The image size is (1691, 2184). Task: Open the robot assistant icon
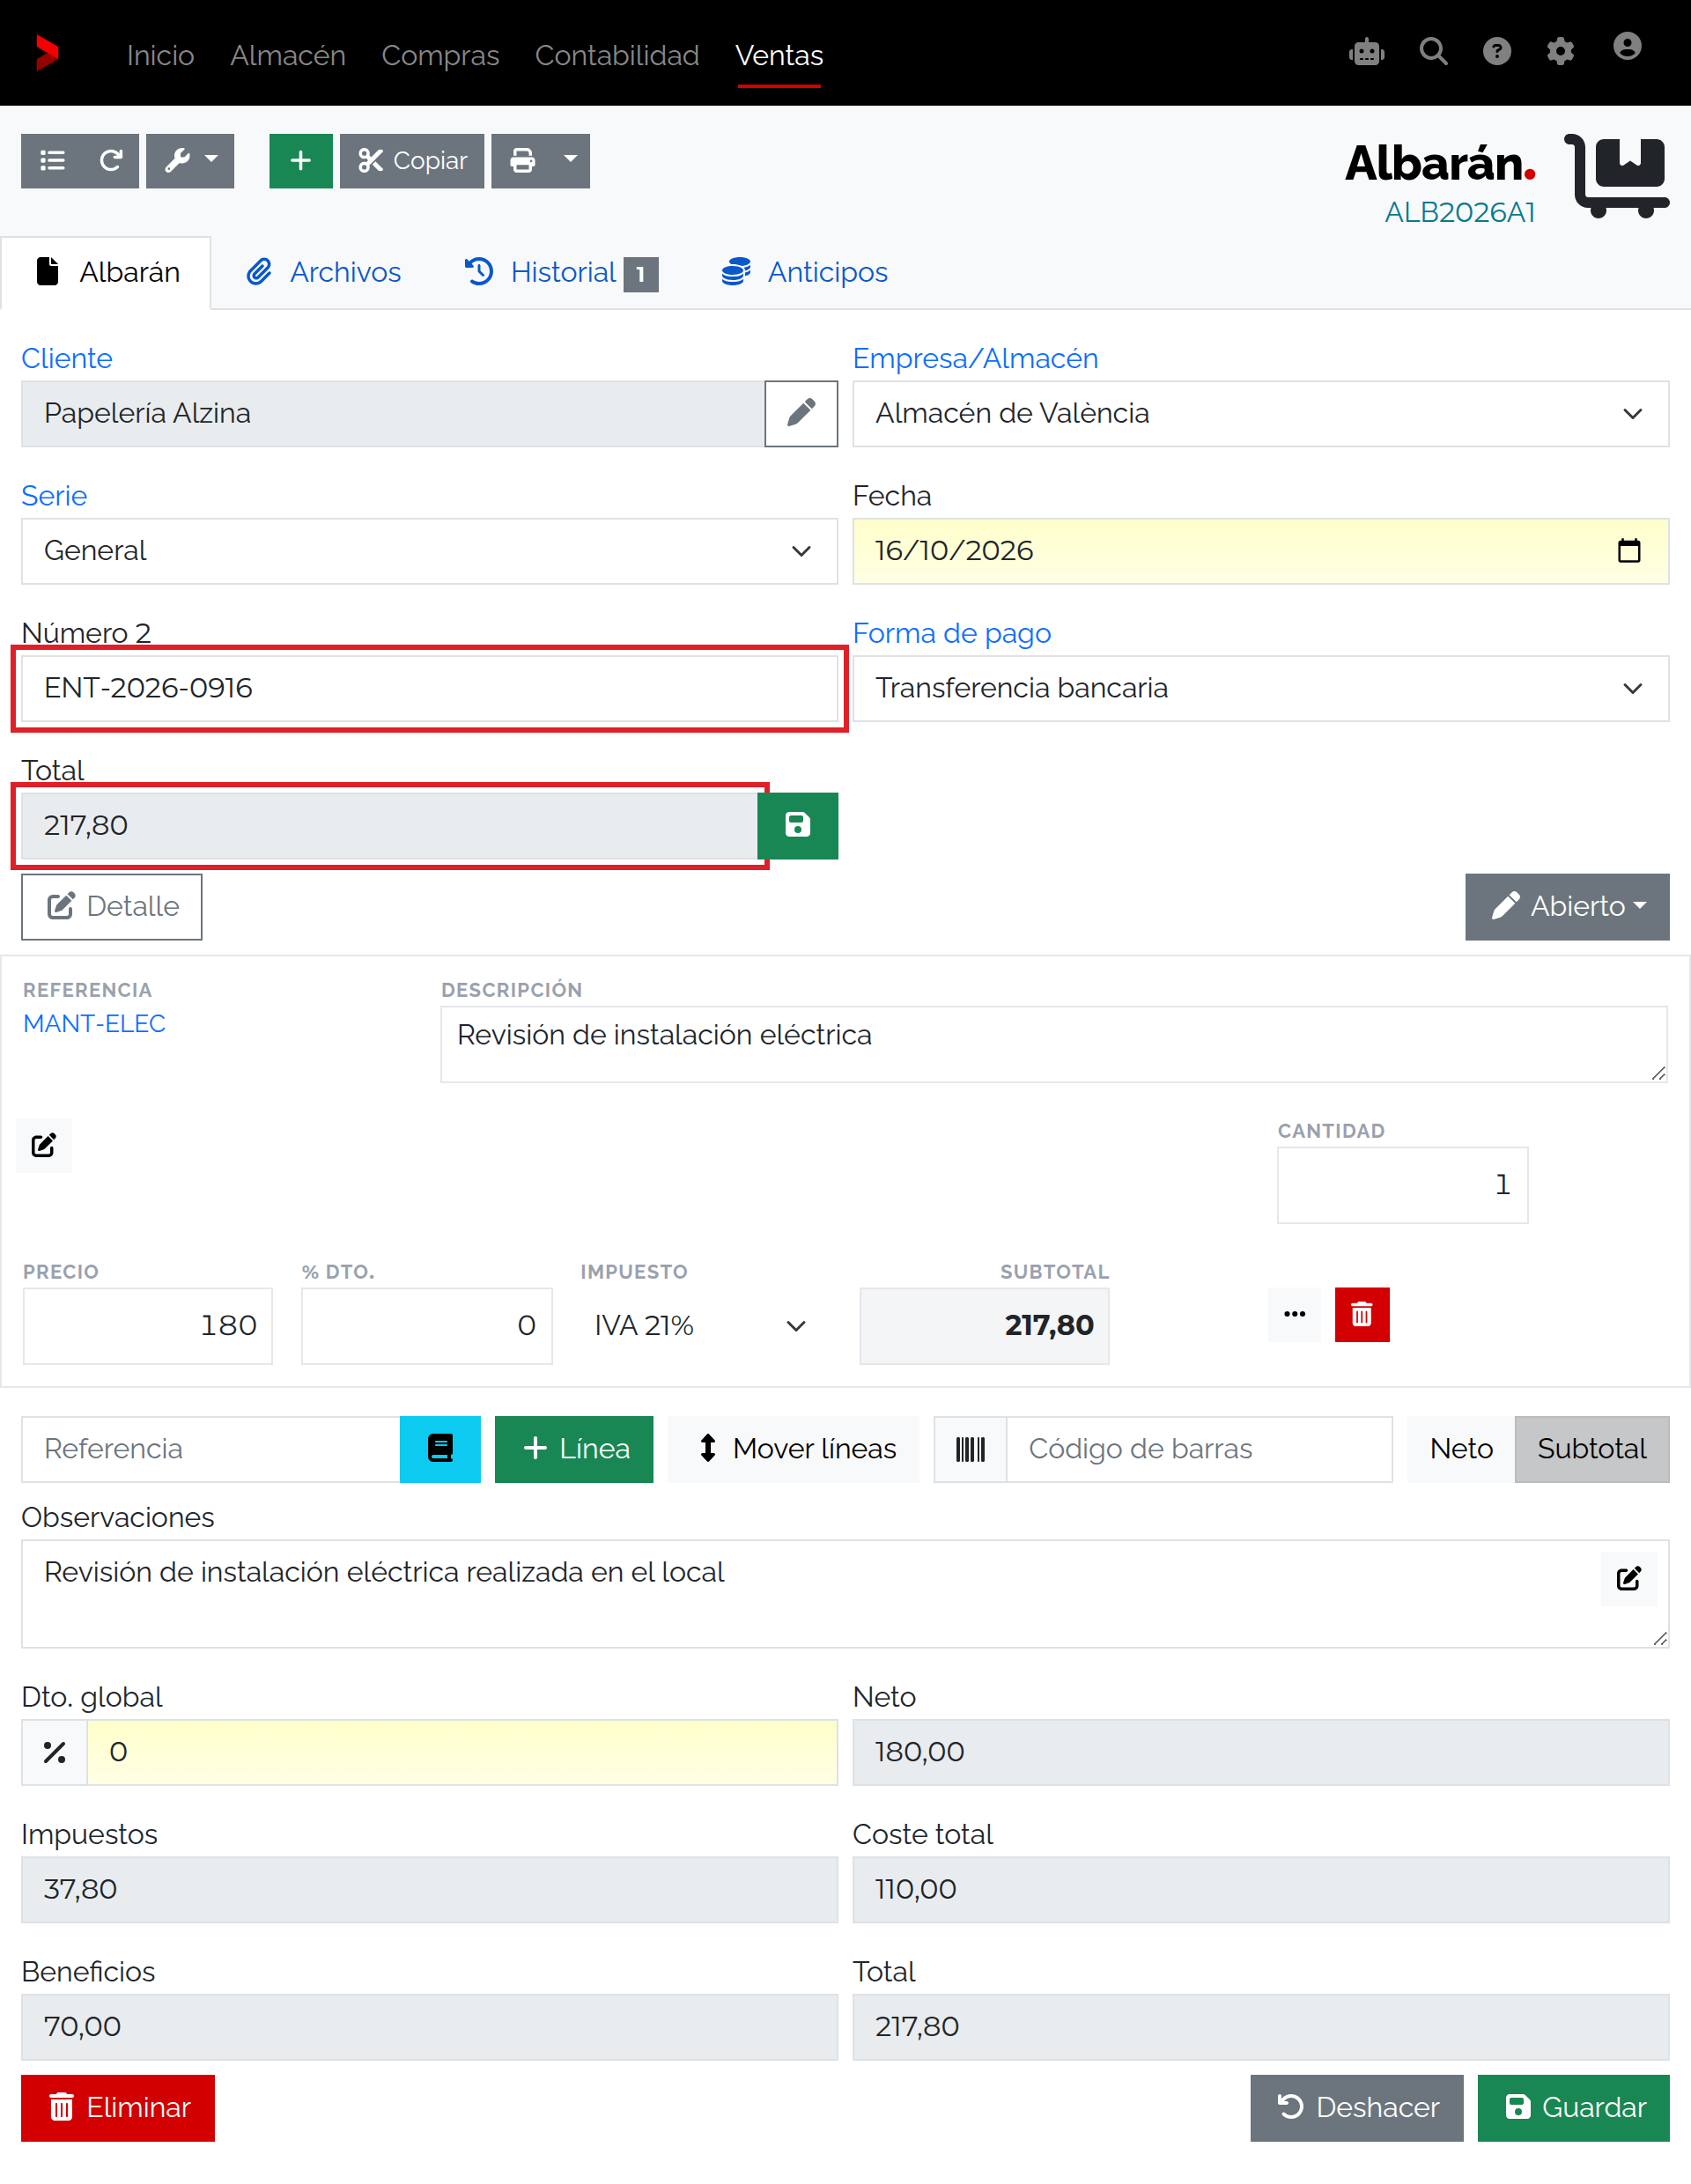(1366, 52)
